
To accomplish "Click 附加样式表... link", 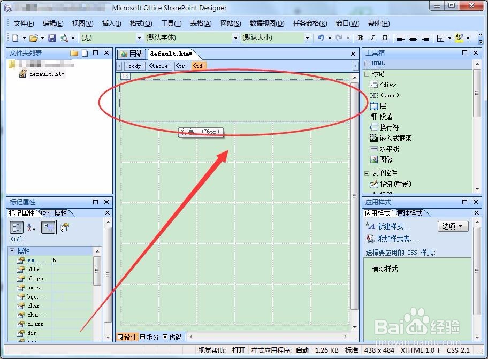I will pyautogui.click(x=397, y=239).
